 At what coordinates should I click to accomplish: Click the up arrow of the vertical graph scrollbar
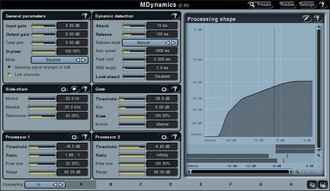coord(318,27)
